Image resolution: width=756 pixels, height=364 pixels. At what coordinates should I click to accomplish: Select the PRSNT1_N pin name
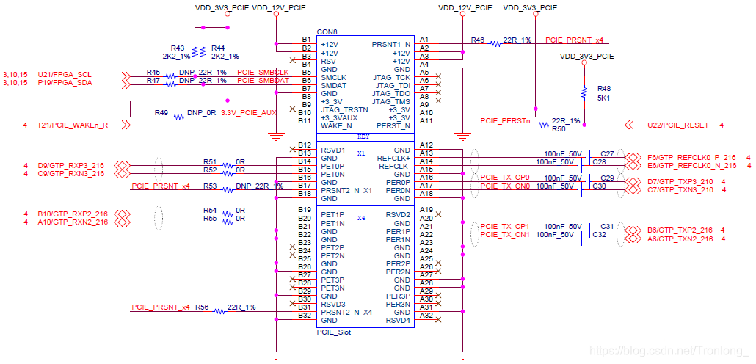pos(391,44)
